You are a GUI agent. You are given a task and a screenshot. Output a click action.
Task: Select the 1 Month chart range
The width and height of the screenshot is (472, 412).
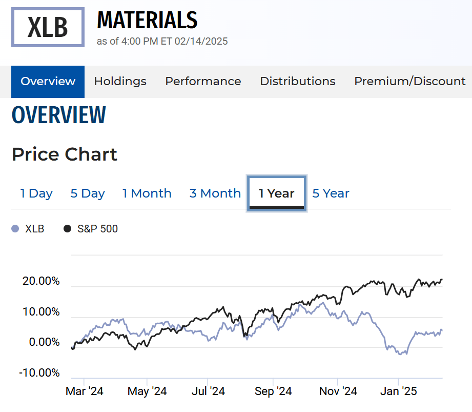[147, 193]
